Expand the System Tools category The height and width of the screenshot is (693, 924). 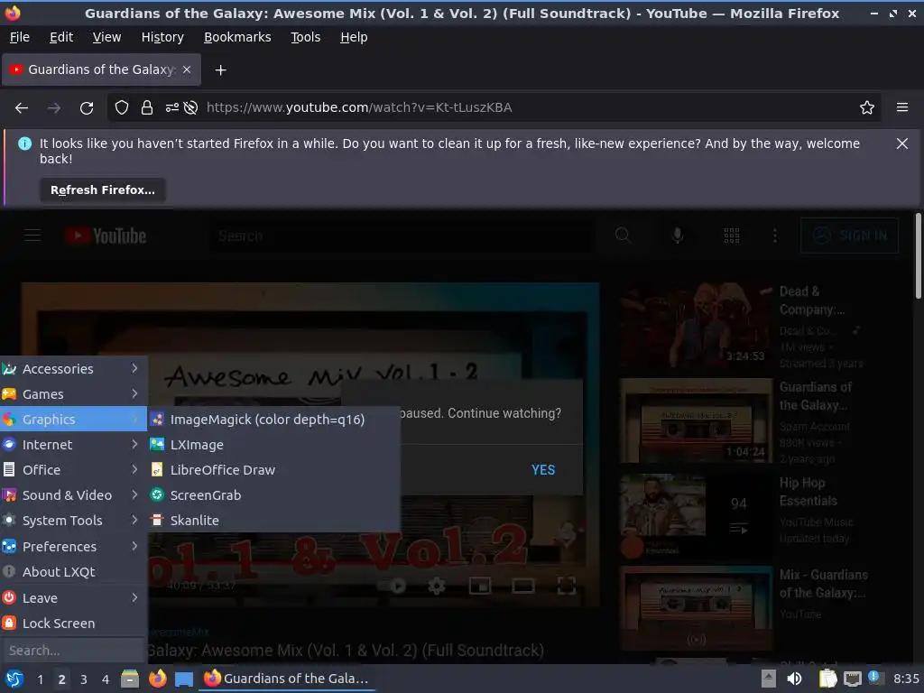tap(73, 521)
